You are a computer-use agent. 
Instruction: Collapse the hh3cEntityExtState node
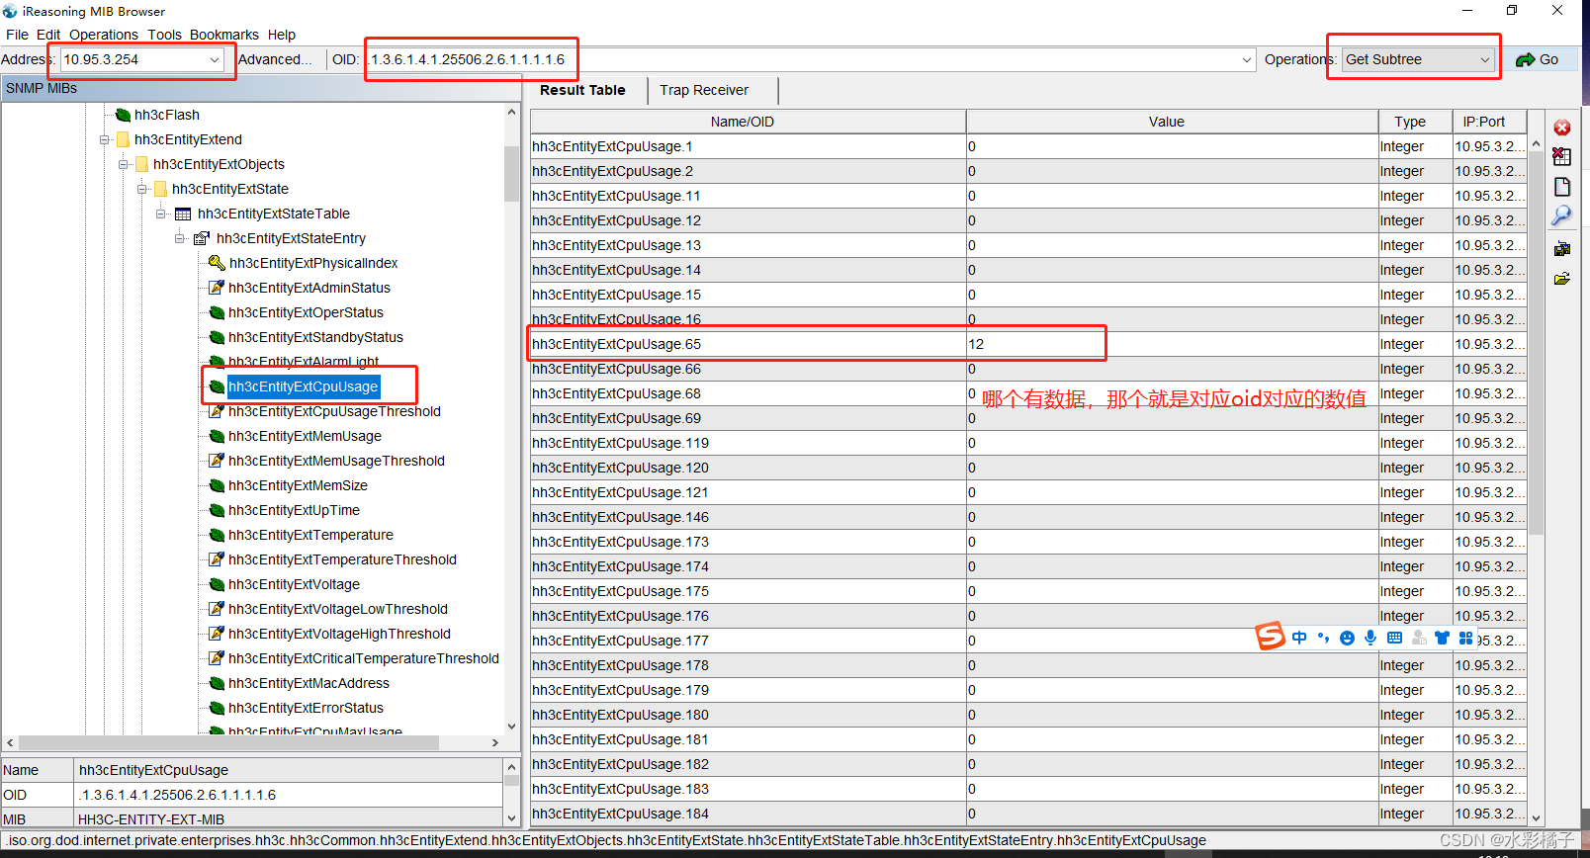pyautogui.click(x=142, y=189)
